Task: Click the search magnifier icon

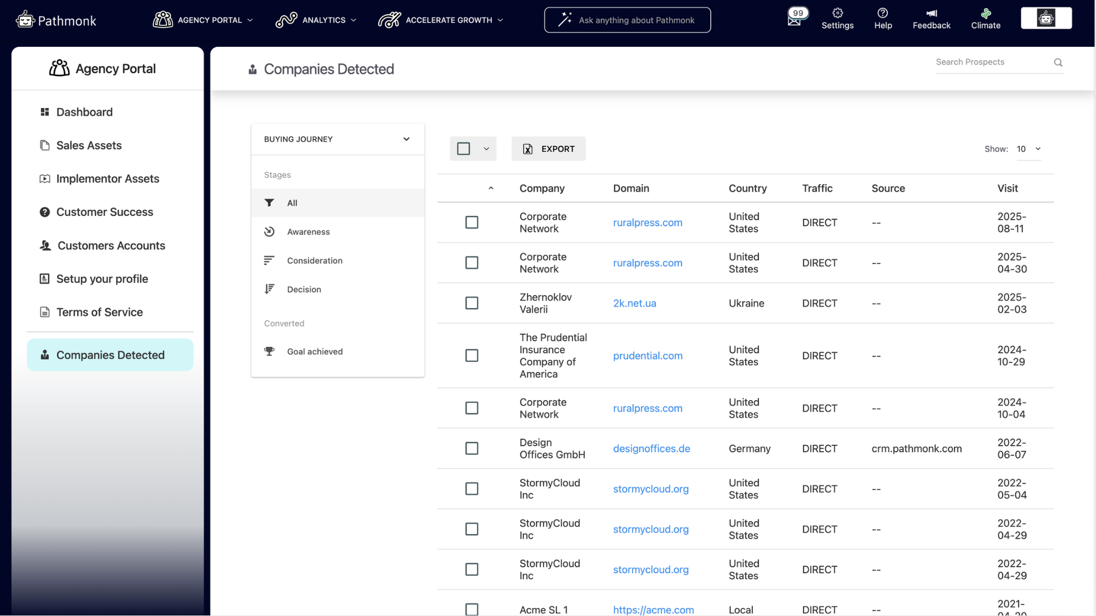Action: click(x=1058, y=62)
